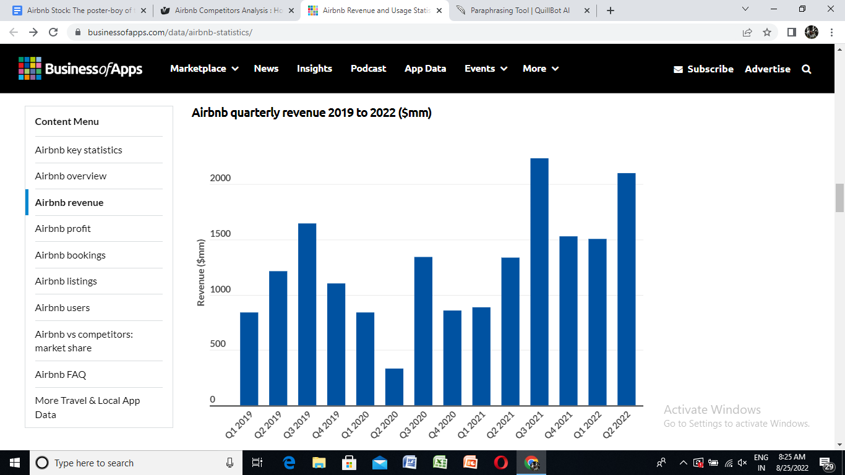Switch to the QuillBot Paraphrasing Tool tab

tap(522, 11)
